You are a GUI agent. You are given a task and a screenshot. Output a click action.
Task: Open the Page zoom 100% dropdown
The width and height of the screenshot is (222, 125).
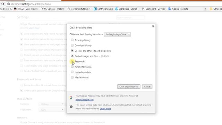point(51,110)
